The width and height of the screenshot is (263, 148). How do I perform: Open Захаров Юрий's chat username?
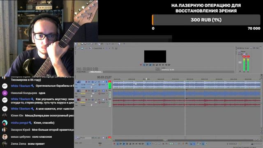[x=21, y=130]
